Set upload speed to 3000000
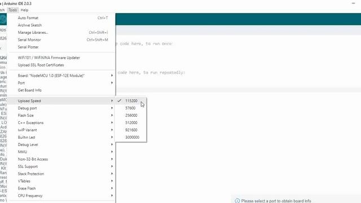Viewport: 361px width, 203px height. (131, 138)
